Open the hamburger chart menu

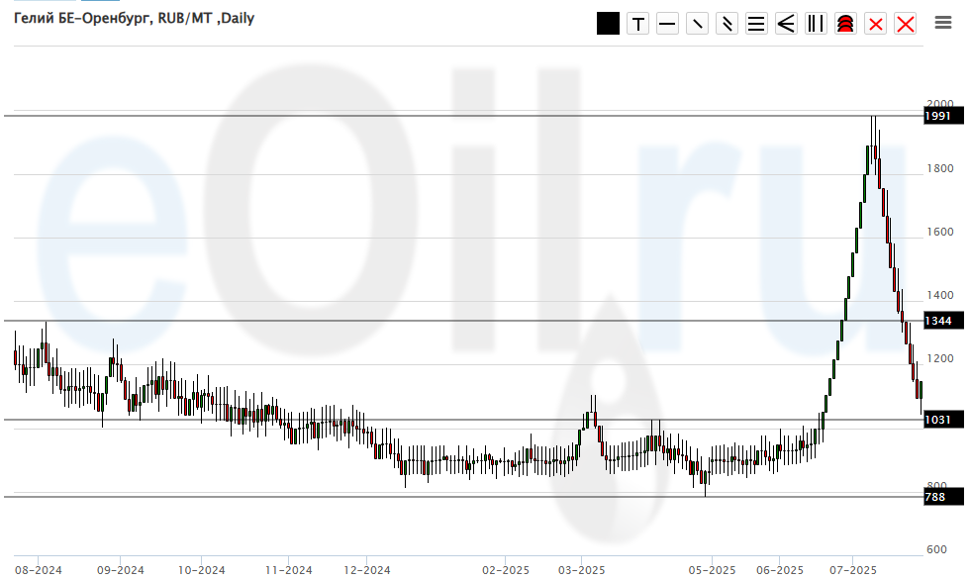click(943, 23)
